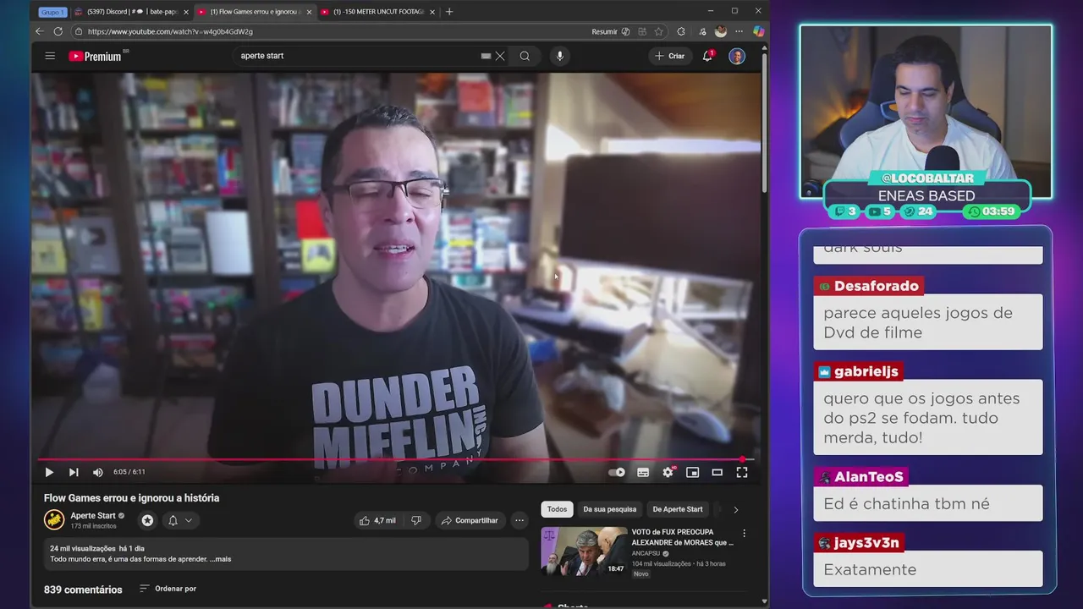Click Criar create button

[x=669, y=56]
